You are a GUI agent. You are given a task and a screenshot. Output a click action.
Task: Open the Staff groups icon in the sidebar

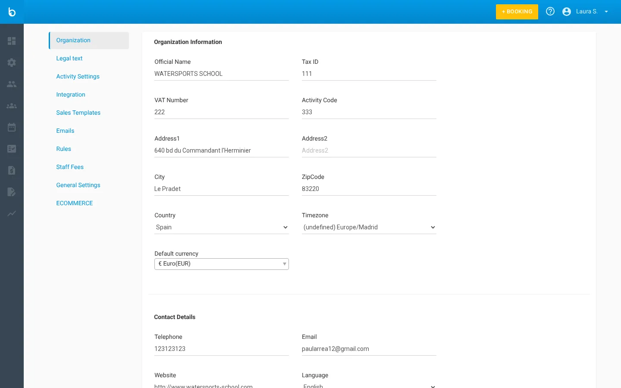[x=12, y=106]
